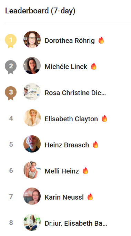Open Michéle Linck's avatar photo

coord(32,66)
